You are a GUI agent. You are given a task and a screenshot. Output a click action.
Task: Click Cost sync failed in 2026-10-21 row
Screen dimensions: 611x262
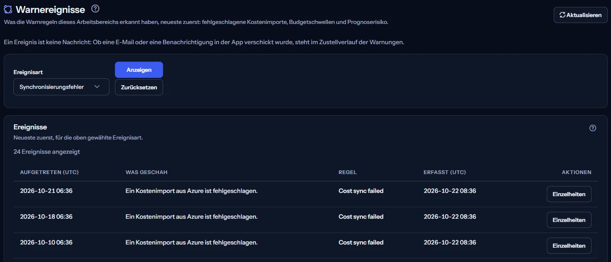361,191
